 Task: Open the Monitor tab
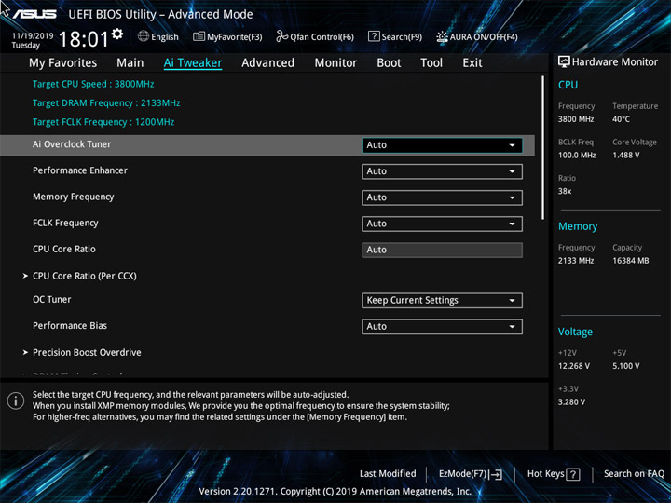335,63
